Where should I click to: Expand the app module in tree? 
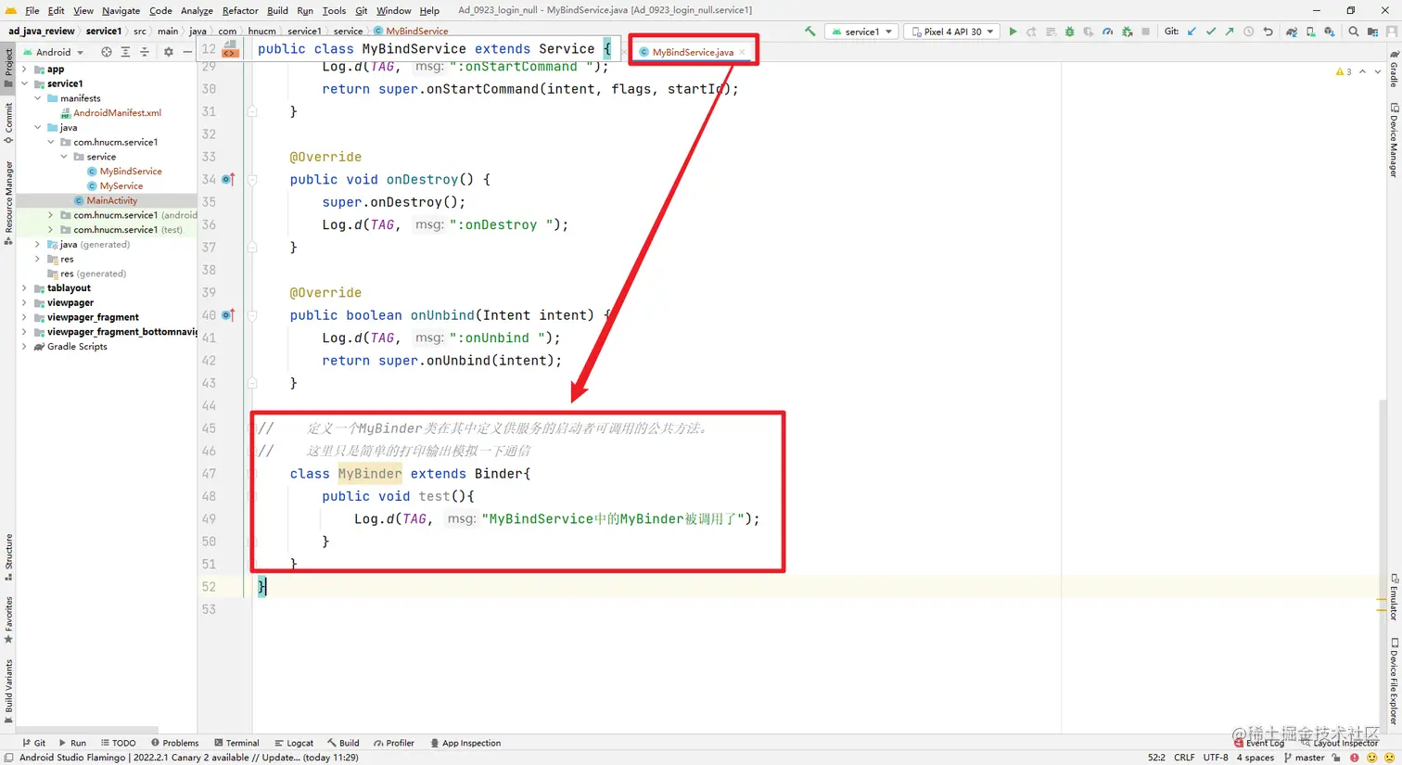coord(24,69)
